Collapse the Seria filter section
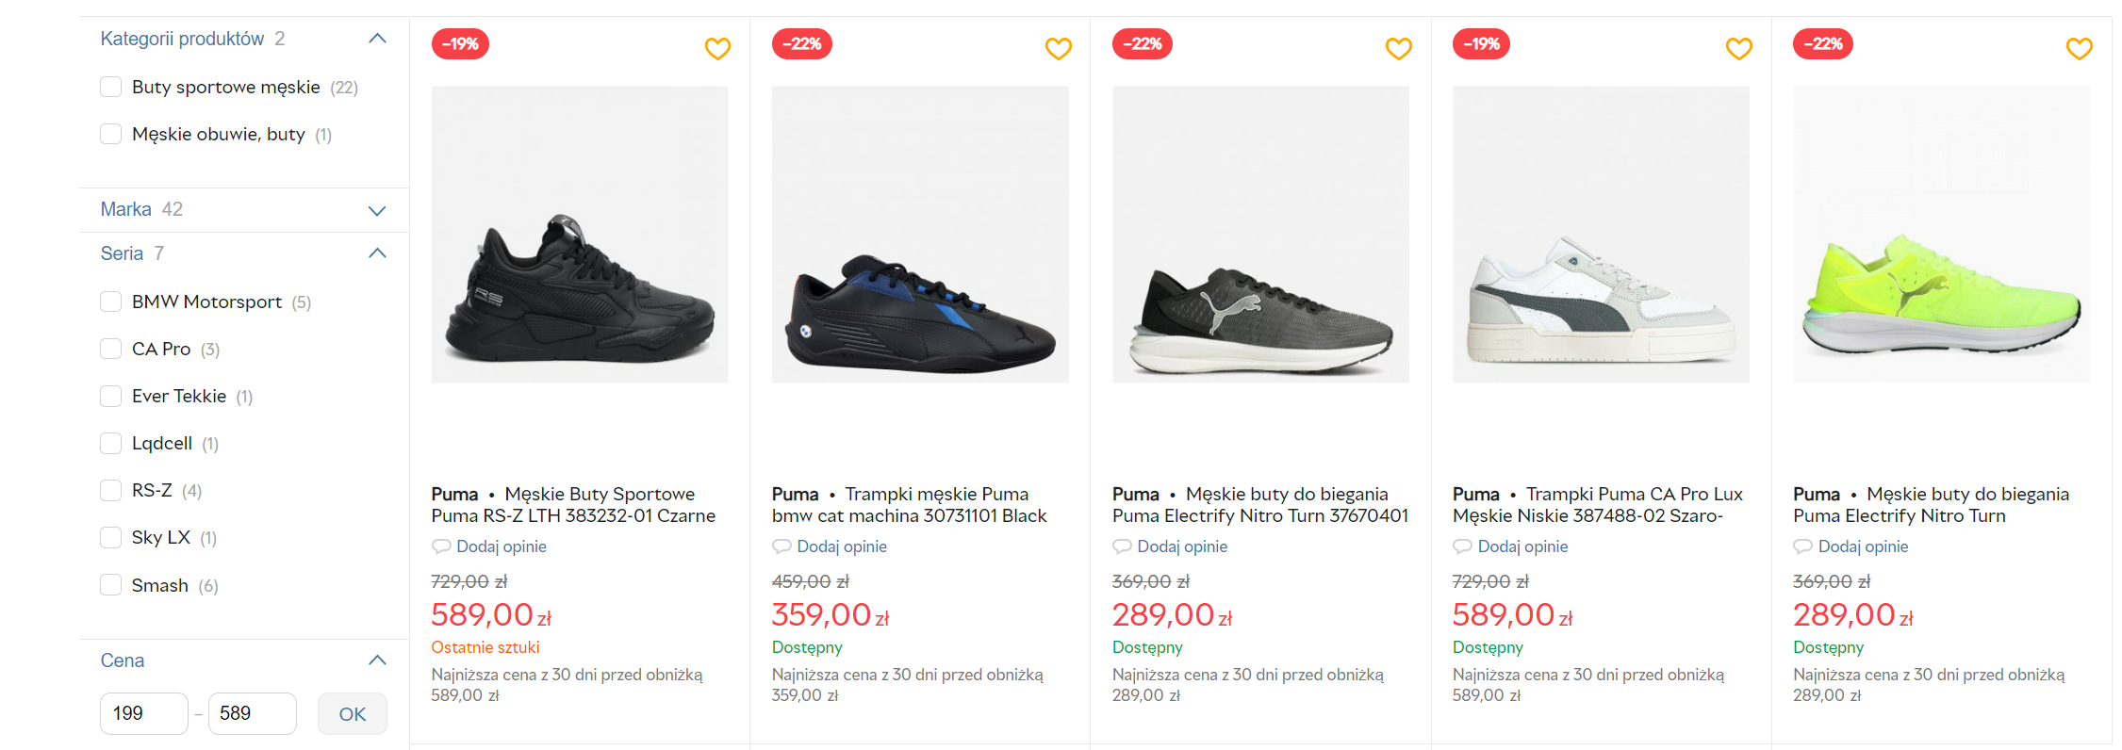 [x=377, y=253]
